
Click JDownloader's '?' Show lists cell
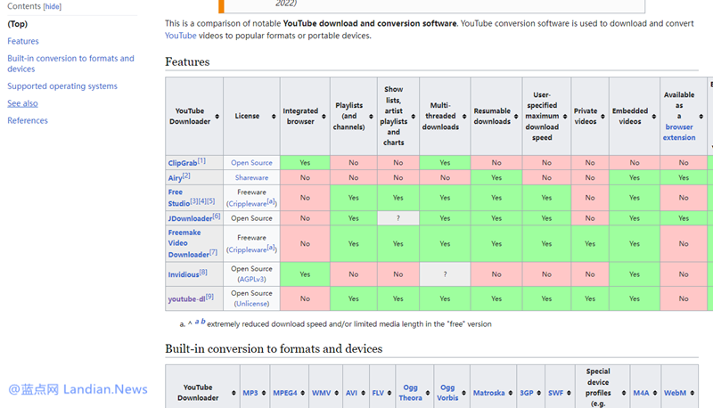tap(397, 218)
